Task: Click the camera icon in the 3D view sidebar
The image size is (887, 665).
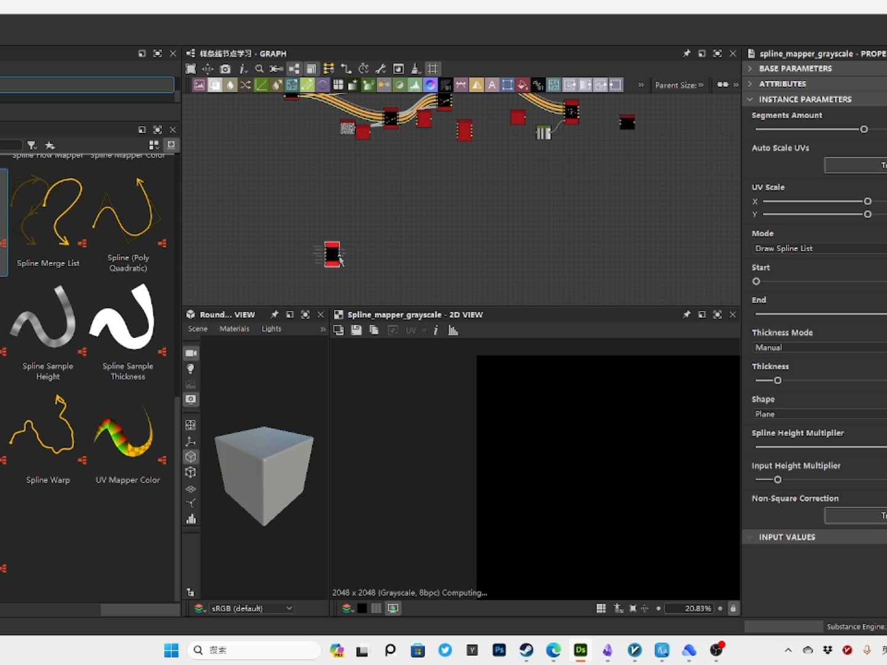Action: click(191, 353)
